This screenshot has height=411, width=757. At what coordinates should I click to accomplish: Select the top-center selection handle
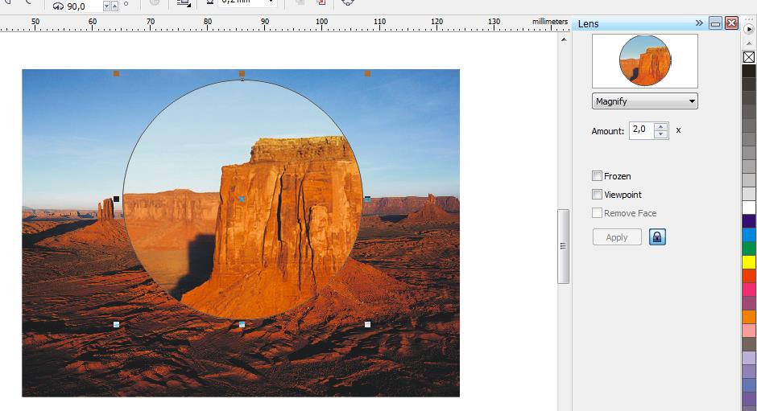point(242,74)
